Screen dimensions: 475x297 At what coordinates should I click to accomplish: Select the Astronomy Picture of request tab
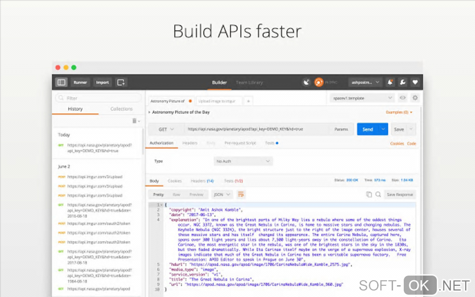(171, 101)
